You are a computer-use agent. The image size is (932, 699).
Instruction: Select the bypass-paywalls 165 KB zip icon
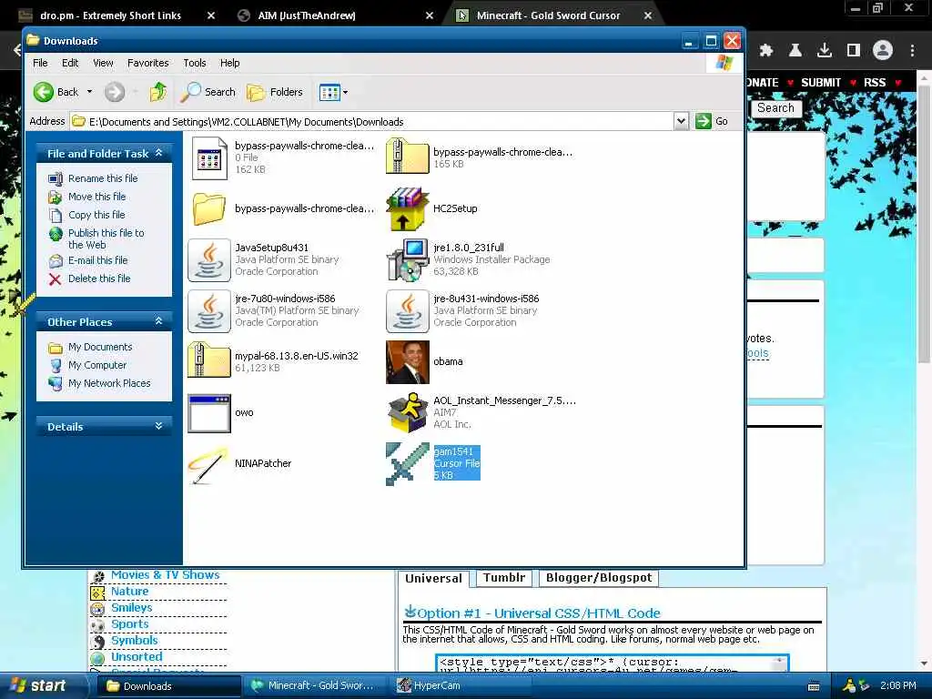(407, 156)
